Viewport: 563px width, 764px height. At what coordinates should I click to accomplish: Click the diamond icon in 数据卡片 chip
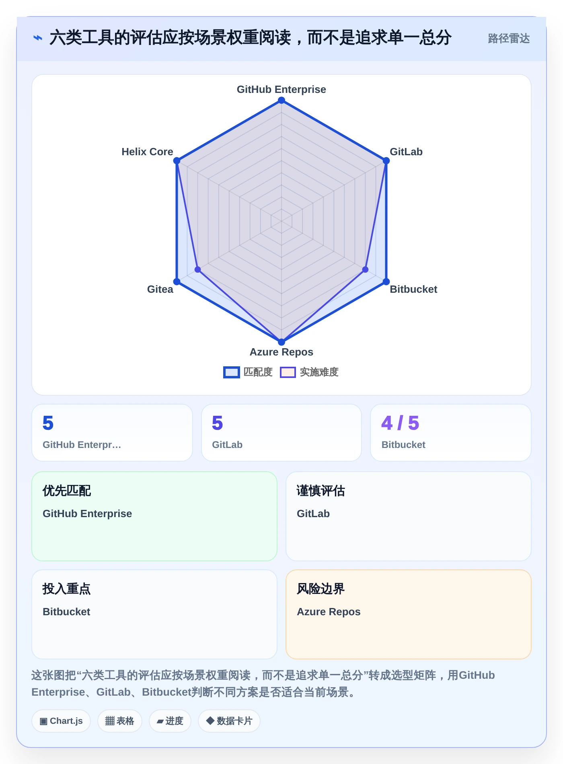pyautogui.click(x=210, y=721)
